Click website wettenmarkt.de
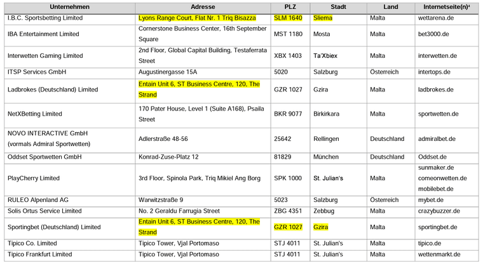Image resolution: width=483 pixels, height=266 pixels. [x=439, y=255]
